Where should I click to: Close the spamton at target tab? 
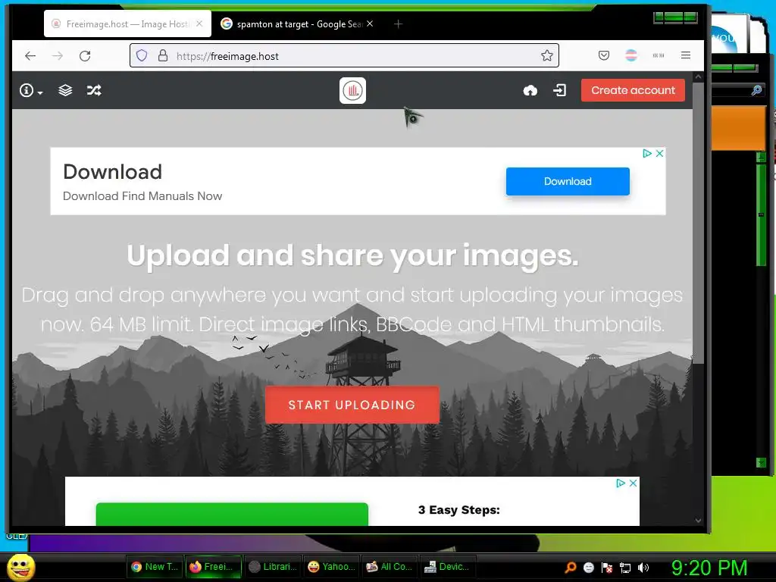pyautogui.click(x=370, y=23)
